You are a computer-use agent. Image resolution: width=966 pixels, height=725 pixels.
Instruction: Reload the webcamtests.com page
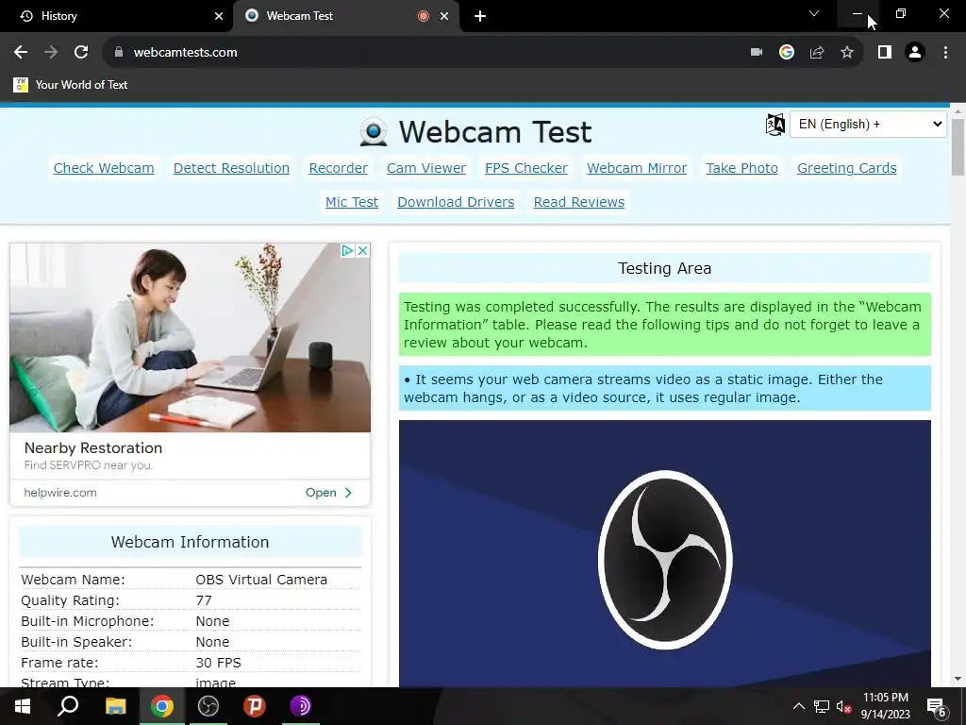click(x=81, y=53)
